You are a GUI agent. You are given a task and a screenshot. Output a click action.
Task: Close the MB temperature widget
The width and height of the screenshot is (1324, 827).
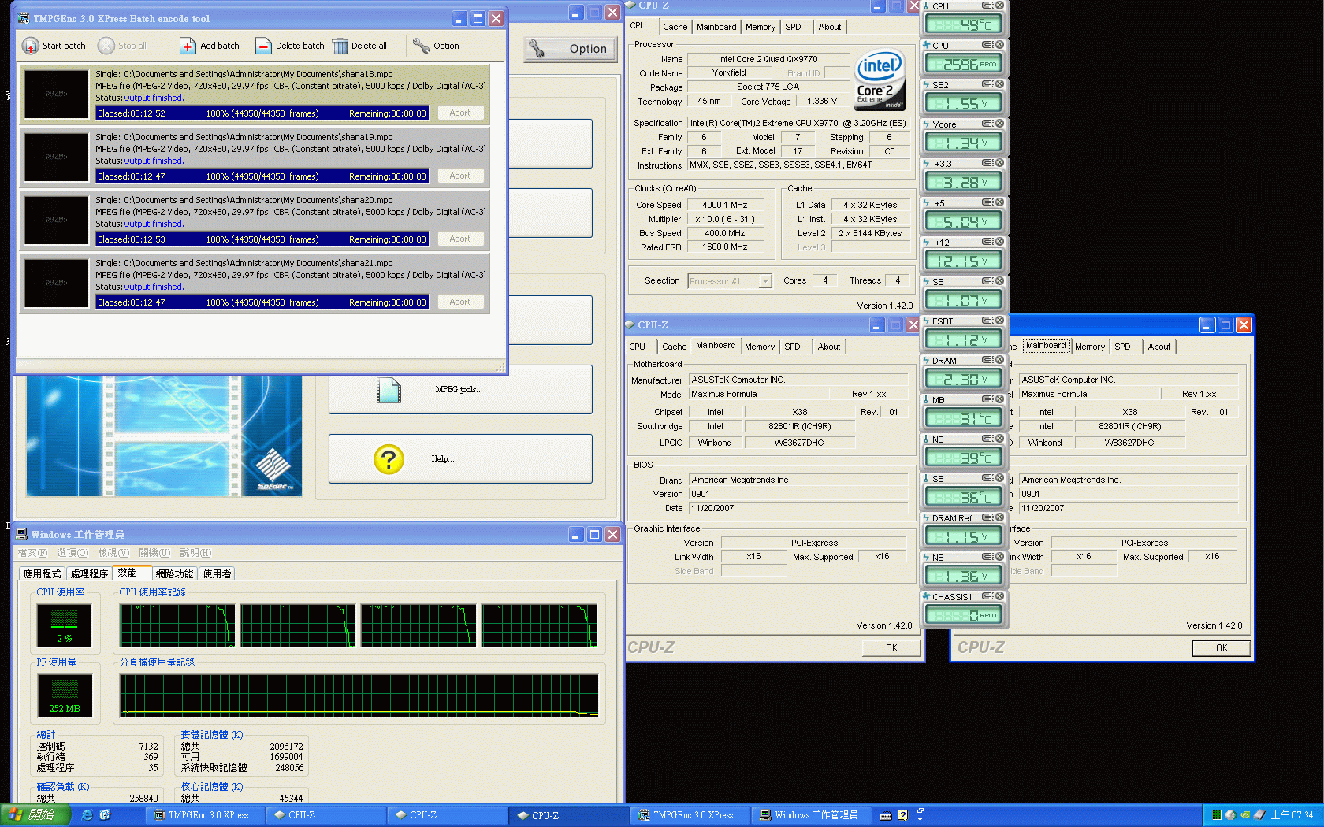point(999,399)
